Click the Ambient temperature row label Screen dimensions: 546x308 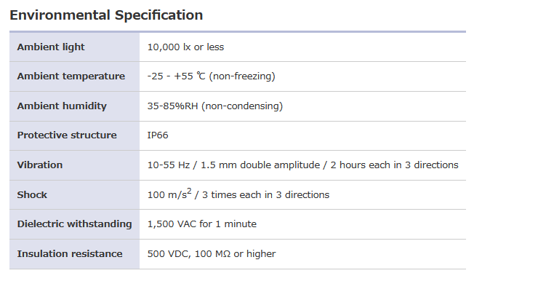[71, 76]
